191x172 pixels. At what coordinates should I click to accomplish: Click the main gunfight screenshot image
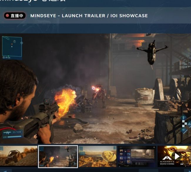click(95, 88)
